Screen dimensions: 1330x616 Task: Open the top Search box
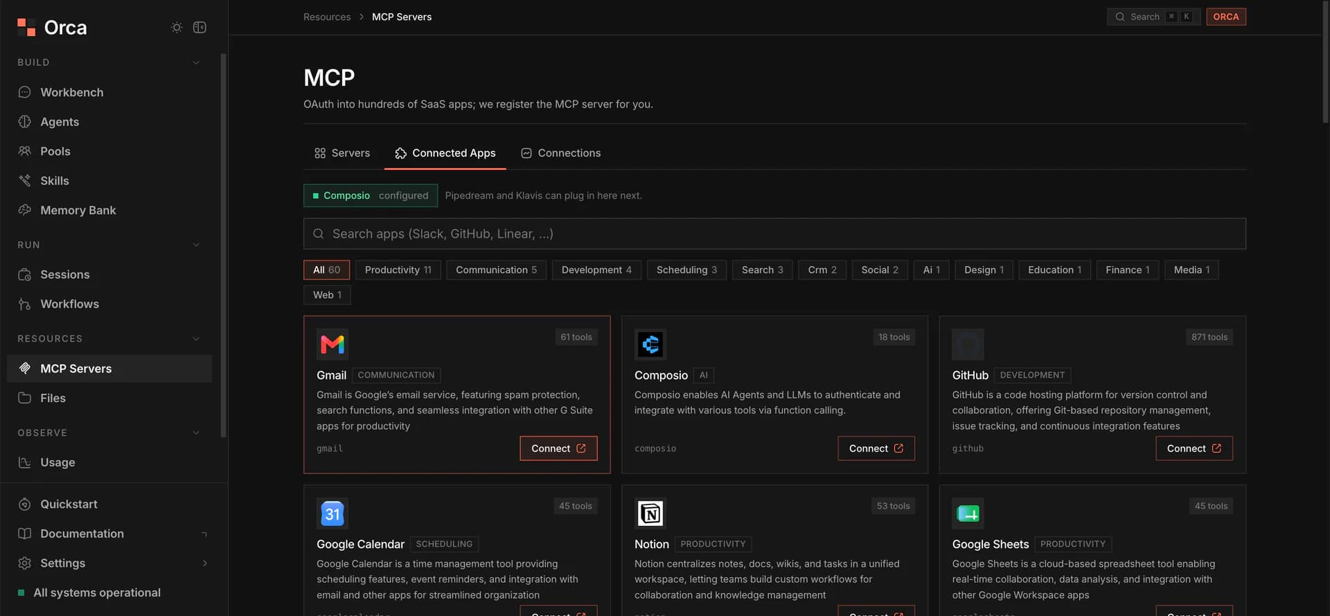(1153, 17)
